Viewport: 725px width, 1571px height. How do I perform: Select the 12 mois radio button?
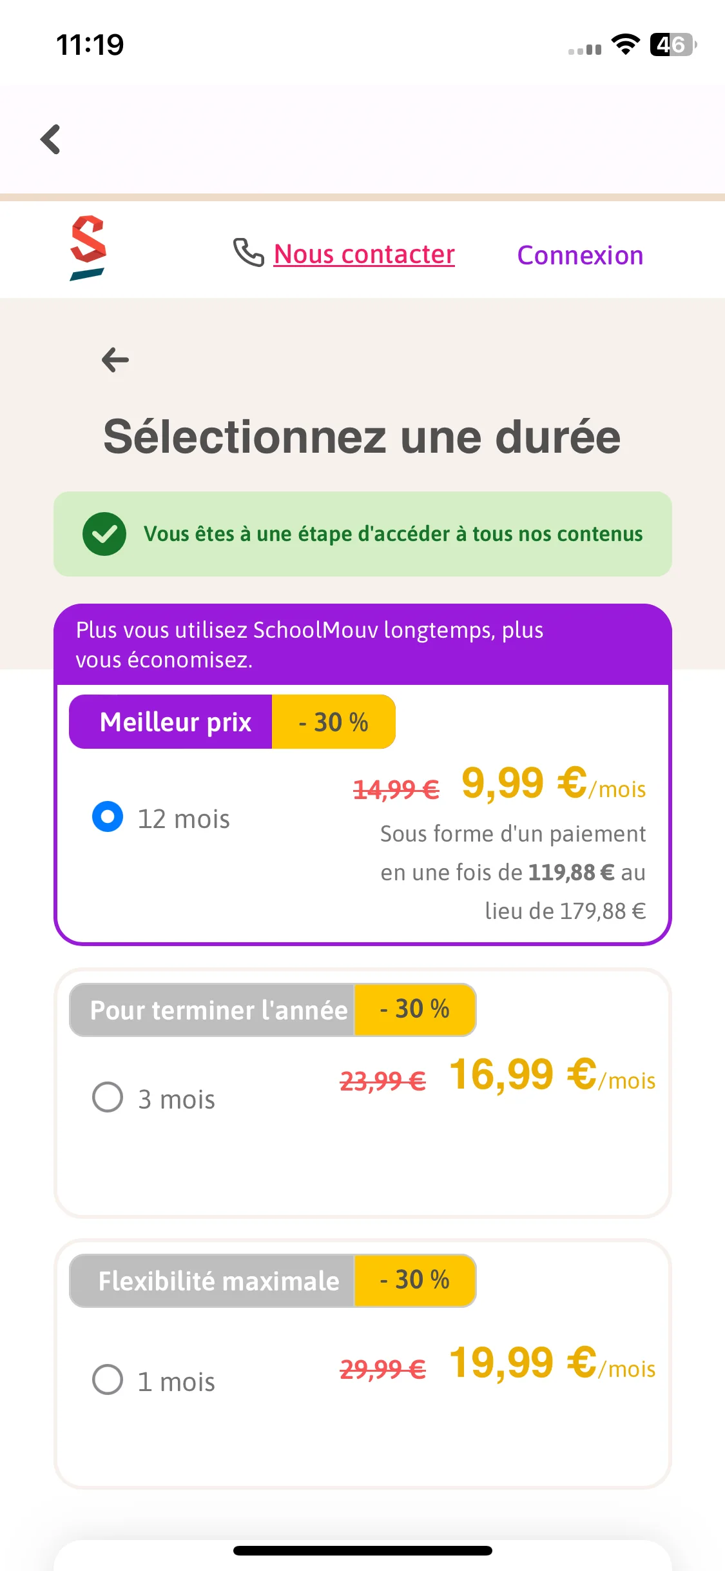(108, 816)
